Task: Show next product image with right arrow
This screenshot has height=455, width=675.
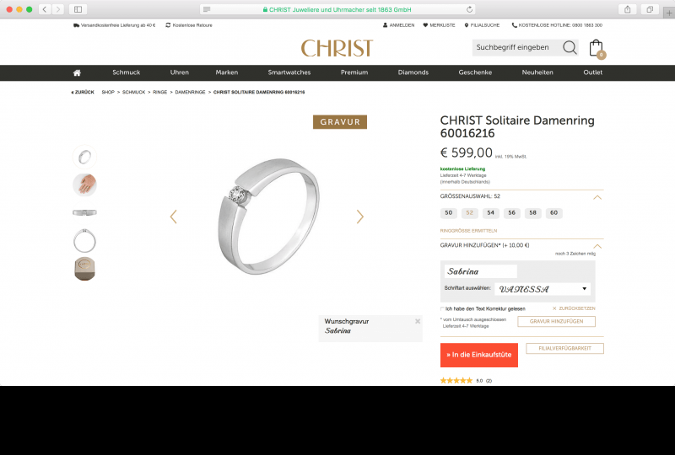Action: point(360,217)
